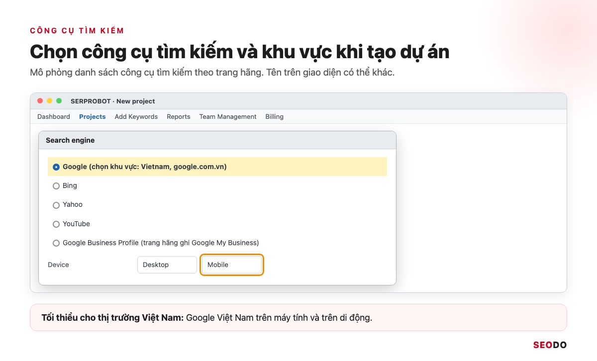The height and width of the screenshot is (361, 597).
Task: Select Google Business Profile radio option
Action: pos(56,243)
